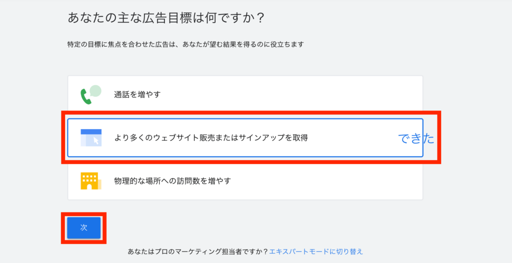This screenshot has height=263, width=512.
Task: Click the lighter yellow annex of the building icon
Action: [x=99, y=184]
